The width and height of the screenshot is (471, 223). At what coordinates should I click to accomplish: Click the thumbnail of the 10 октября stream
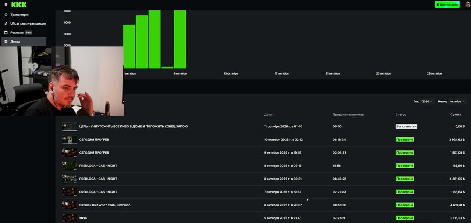coord(70,140)
